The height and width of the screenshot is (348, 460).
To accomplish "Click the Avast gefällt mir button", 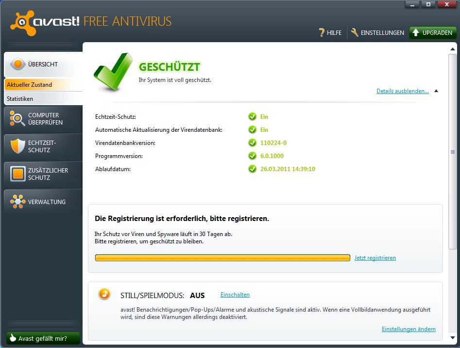I will click(x=43, y=338).
